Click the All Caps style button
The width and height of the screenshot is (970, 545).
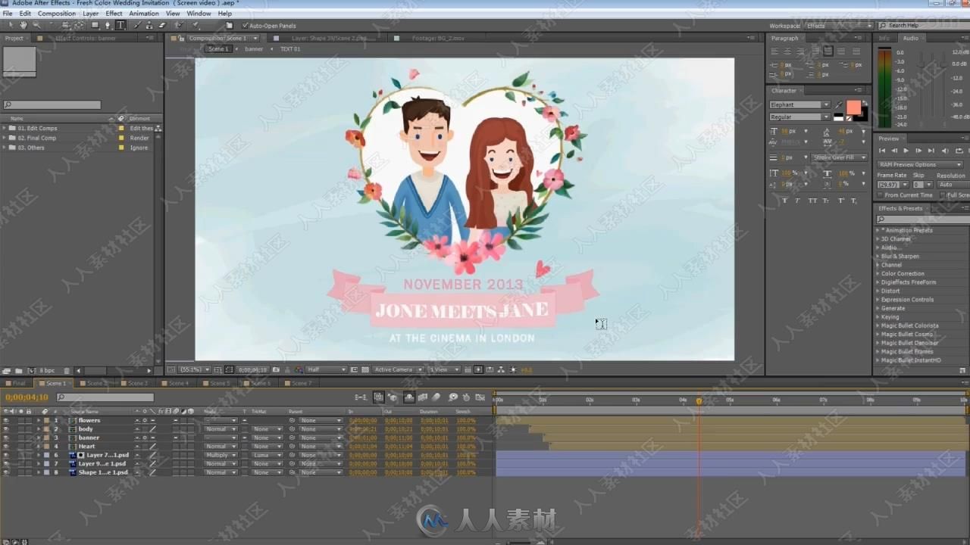pos(812,201)
